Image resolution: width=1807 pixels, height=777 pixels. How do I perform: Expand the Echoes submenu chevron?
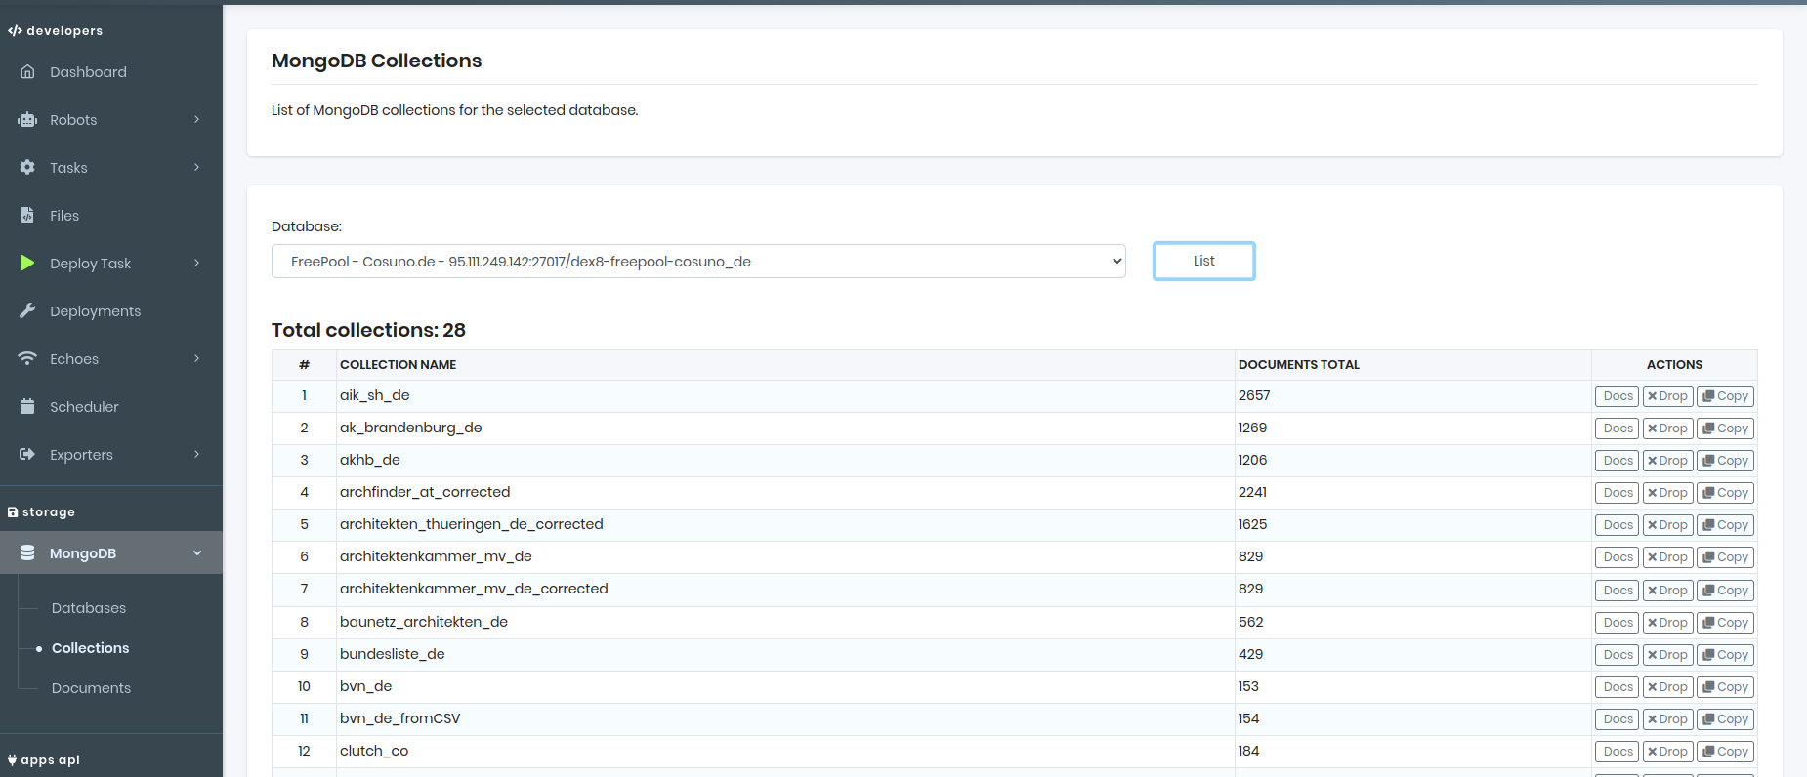(197, 359)
